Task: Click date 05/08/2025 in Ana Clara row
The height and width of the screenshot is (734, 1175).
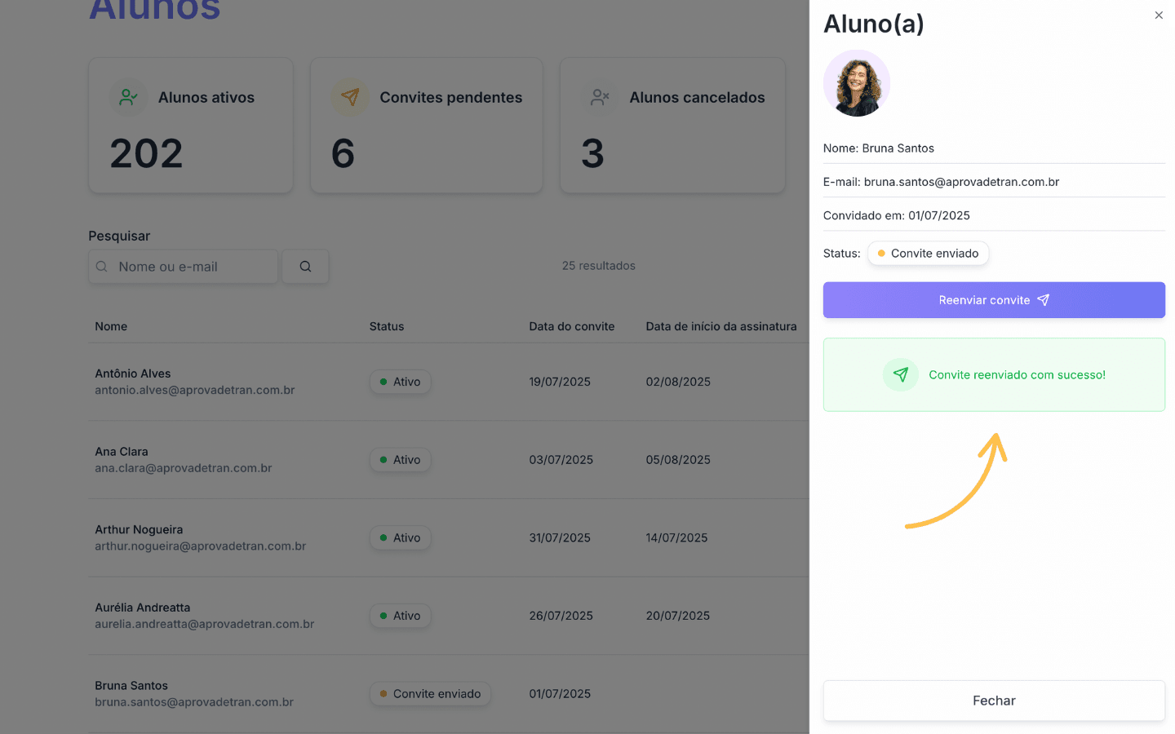Action: point(678,460)
